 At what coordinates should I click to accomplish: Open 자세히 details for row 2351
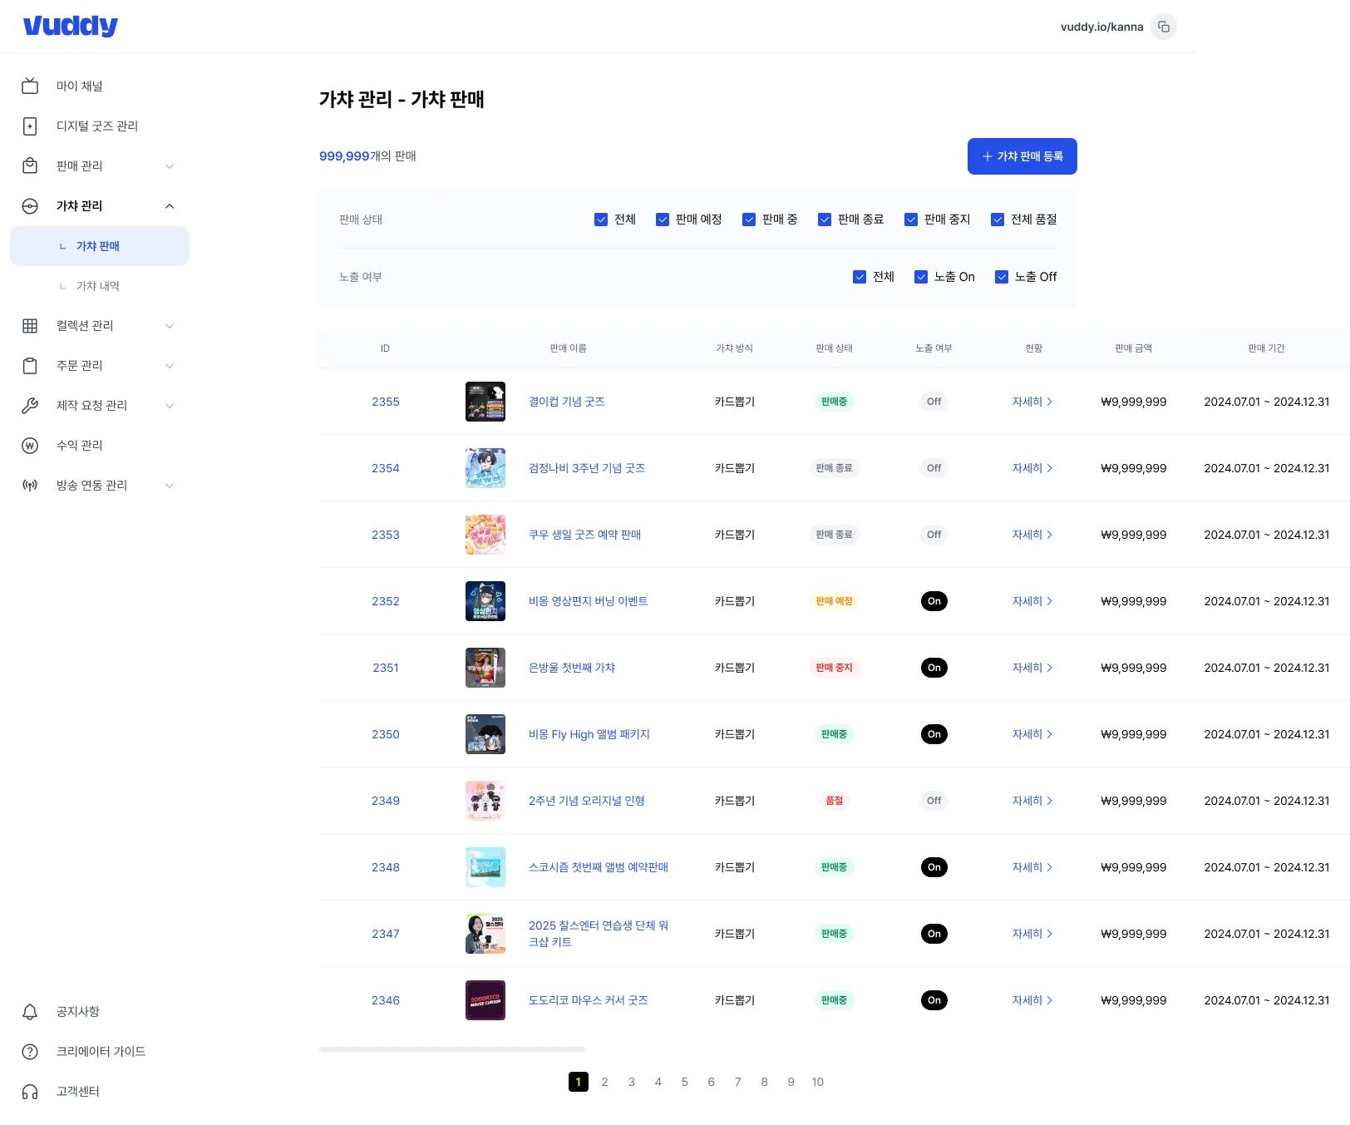(1032, 668)
